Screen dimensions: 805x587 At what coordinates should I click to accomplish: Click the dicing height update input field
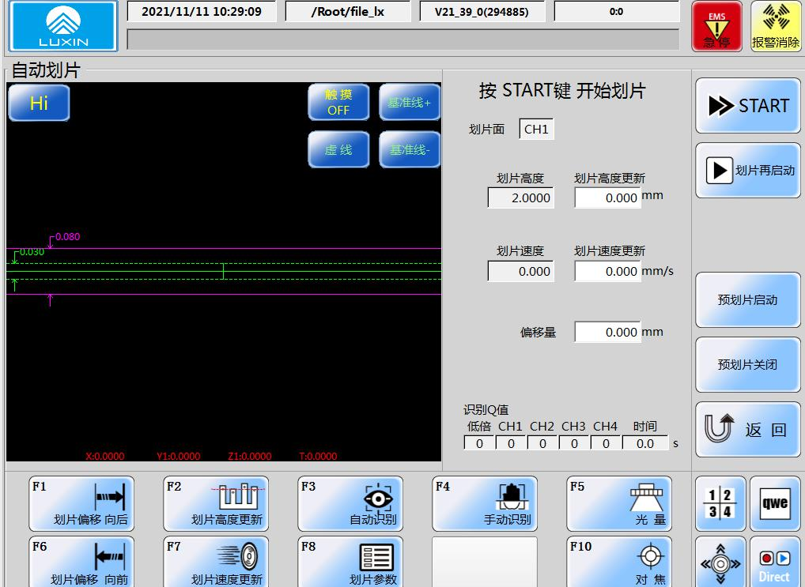coord(607,198)
